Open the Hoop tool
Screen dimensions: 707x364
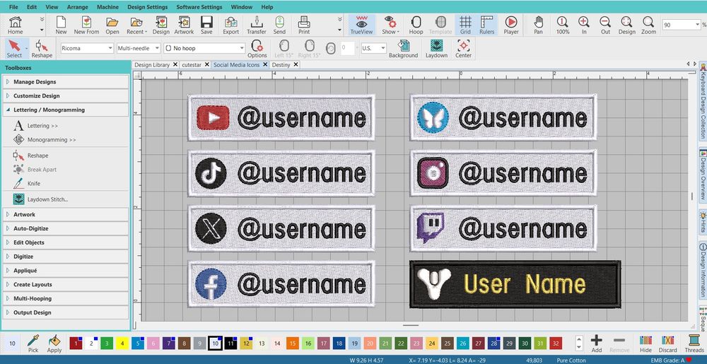coord(416,25)
